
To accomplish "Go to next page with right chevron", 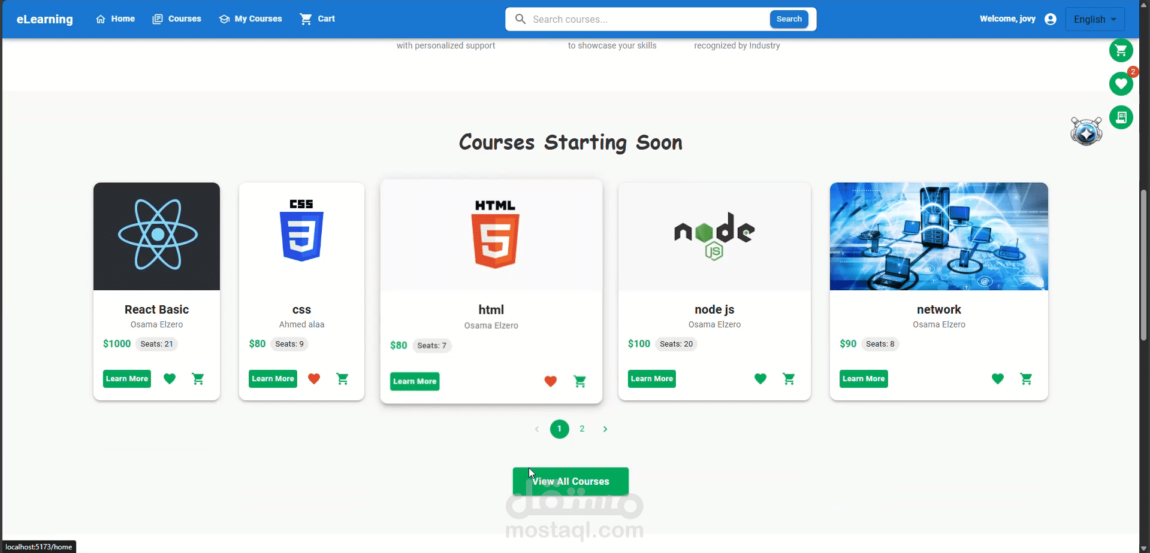I will (x=605, y=429).
